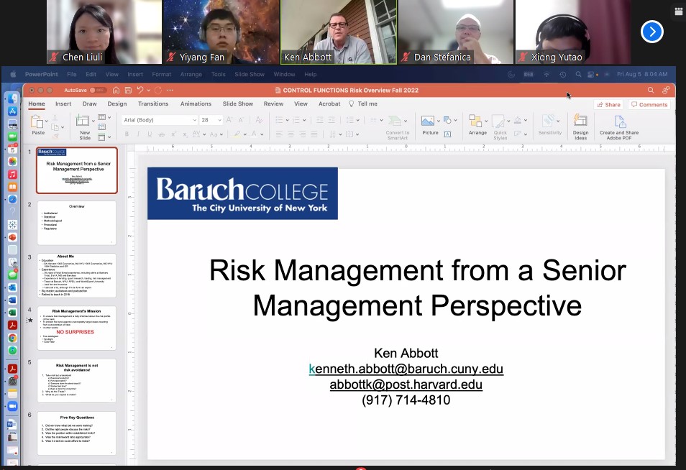Open the Wi-Fi status menu

[x=546, y=74]
